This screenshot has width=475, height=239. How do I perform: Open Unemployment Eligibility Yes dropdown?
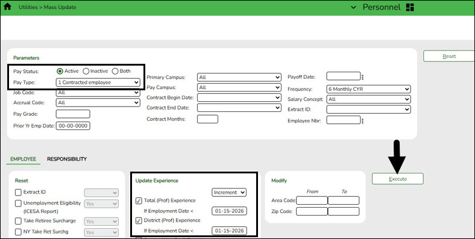[x=101, y=204]
